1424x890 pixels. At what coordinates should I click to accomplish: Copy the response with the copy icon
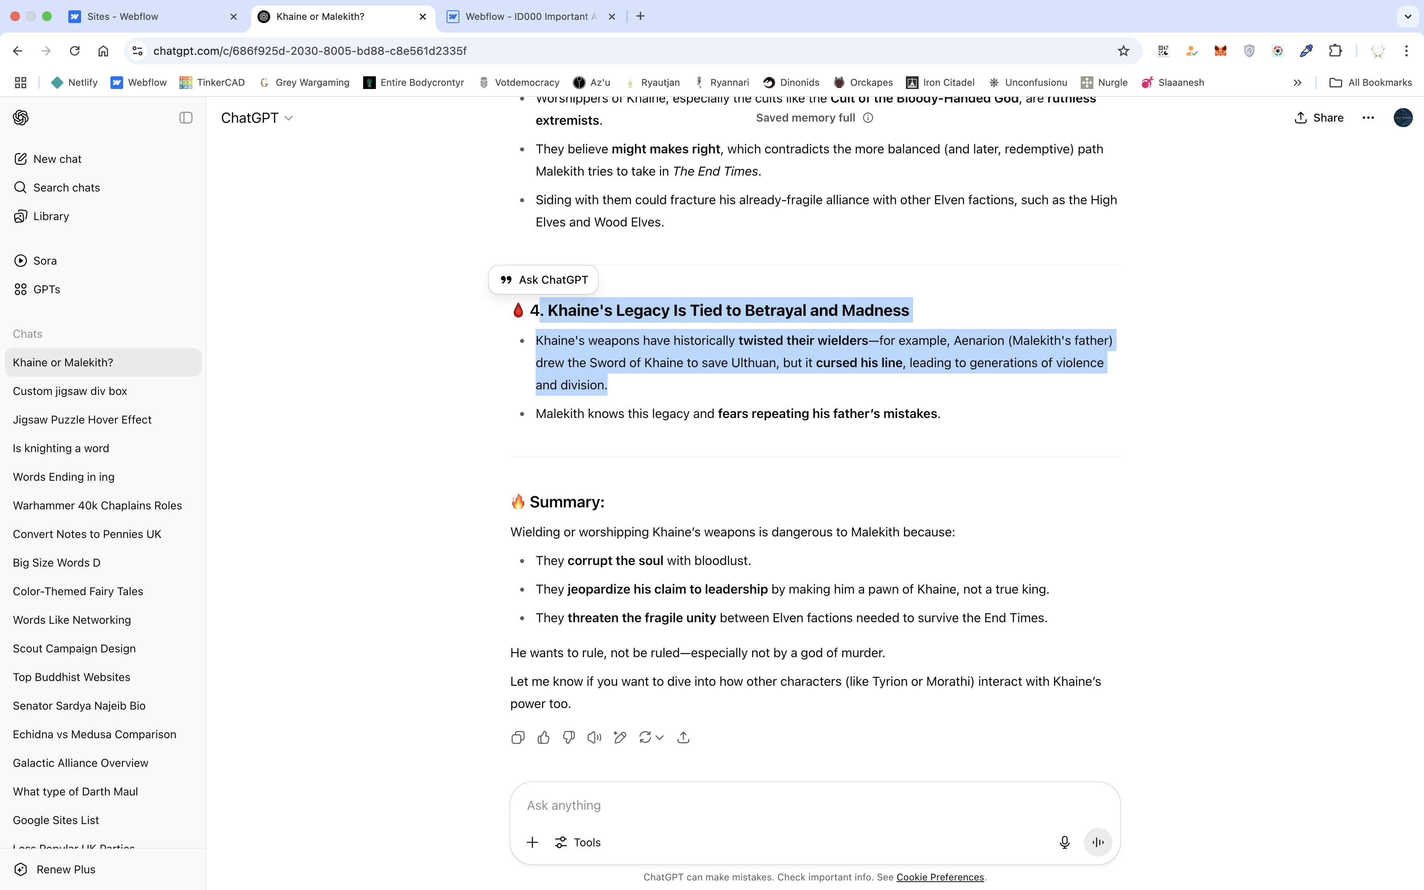coord(517,737)
